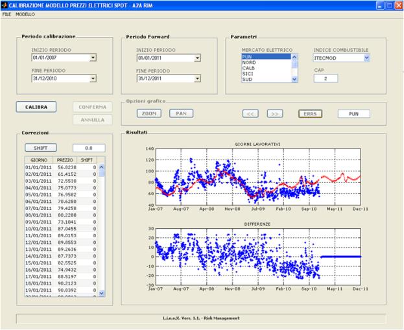Click the GIORNO column header
Screen dimensions: 404x330
pyautogui.click(x=39, y=160)
